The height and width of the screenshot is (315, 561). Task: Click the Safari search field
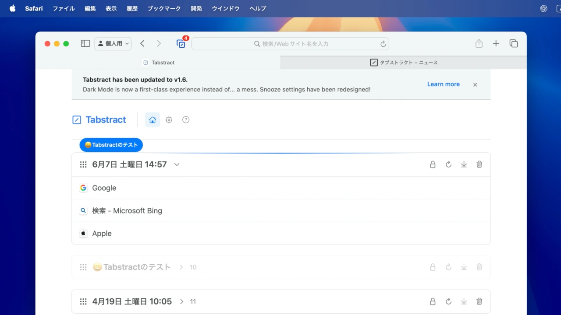pos(290,43)
